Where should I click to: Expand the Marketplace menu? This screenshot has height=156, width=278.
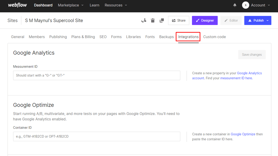[x=71, y=5]
